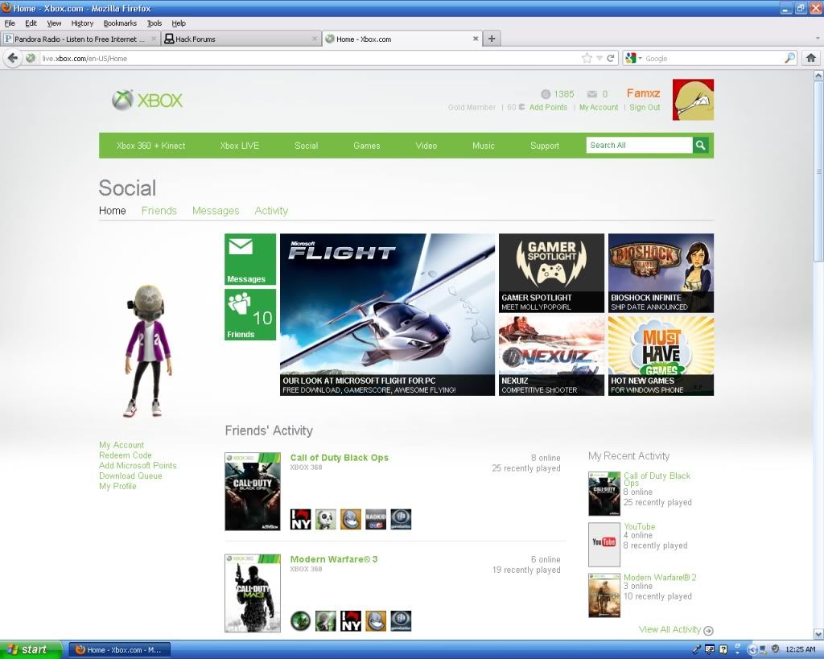Screen dimensions: 824x659
Task: Open Modern Warfare 3 title link
Action: [x=334, y=559]
